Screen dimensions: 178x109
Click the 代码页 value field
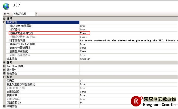[x=103, y=81]
